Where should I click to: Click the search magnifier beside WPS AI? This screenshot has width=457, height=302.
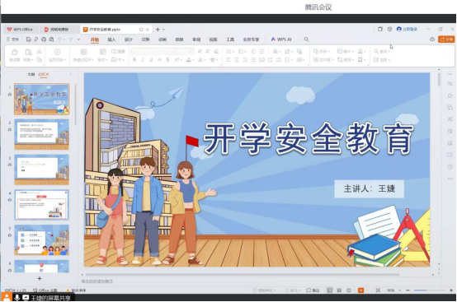(x=306, y=39)
